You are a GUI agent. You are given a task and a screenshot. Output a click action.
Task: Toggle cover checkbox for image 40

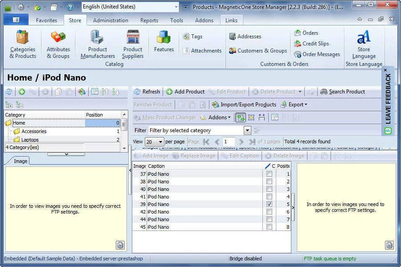(x=269, y=189)
